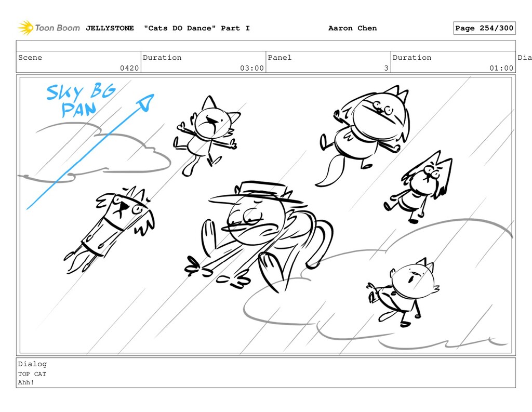Click the blue pan direction arrowhead
The width and height of the screenshot is (532, 412).
(x=146, y=102)
